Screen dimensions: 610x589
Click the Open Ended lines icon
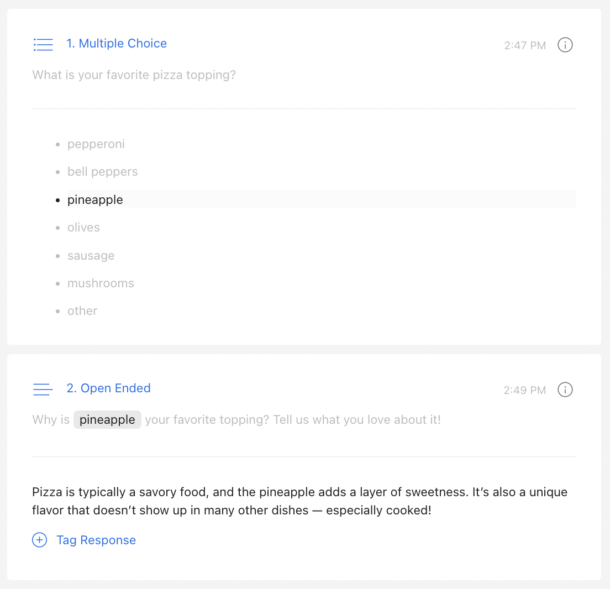[x=43, y=390]
